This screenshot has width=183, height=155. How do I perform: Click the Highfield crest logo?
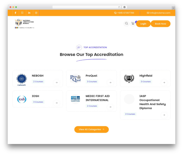129,78
